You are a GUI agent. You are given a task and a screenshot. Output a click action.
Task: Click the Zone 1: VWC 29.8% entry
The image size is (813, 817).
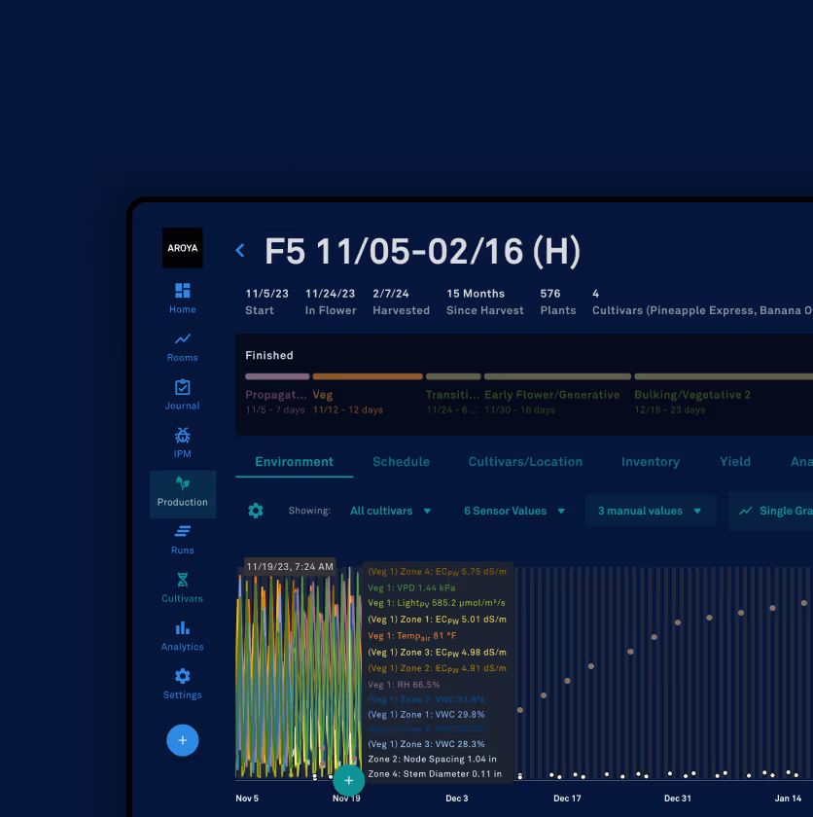[x=426, y=714]
